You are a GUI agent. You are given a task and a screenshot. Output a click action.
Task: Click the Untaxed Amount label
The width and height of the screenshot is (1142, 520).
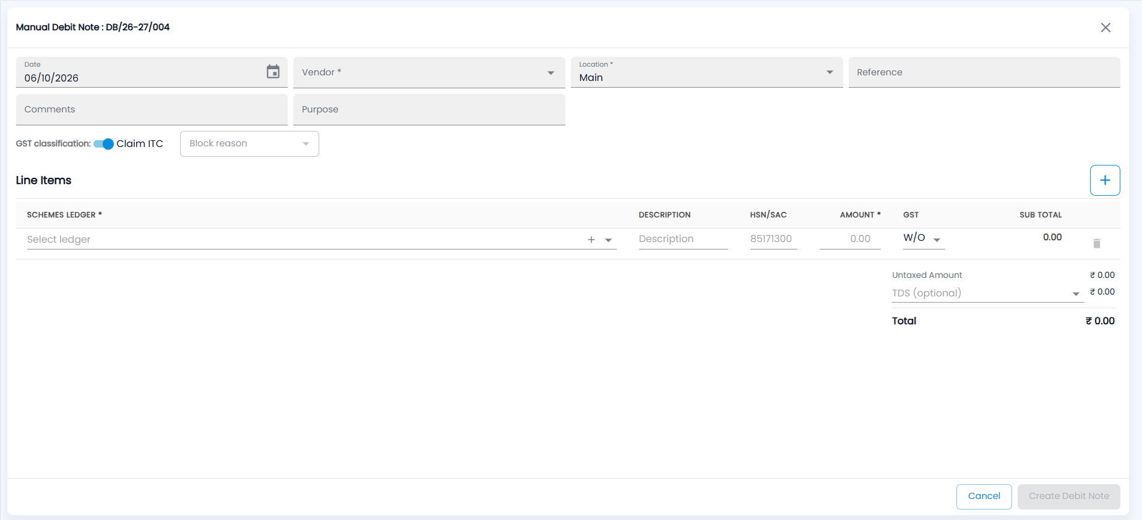click(927, 275)
